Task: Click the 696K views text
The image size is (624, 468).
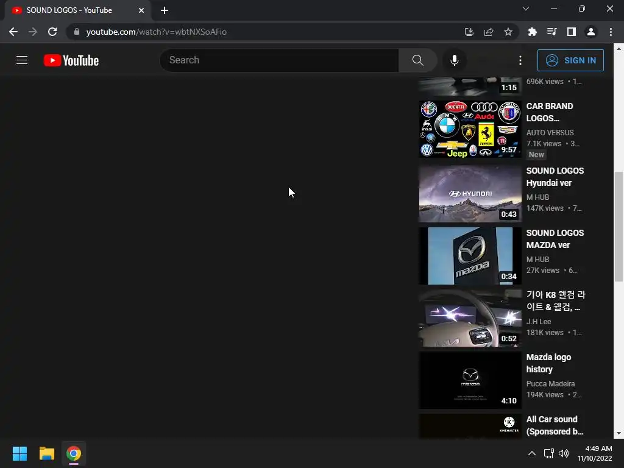Action: point(545,82)
